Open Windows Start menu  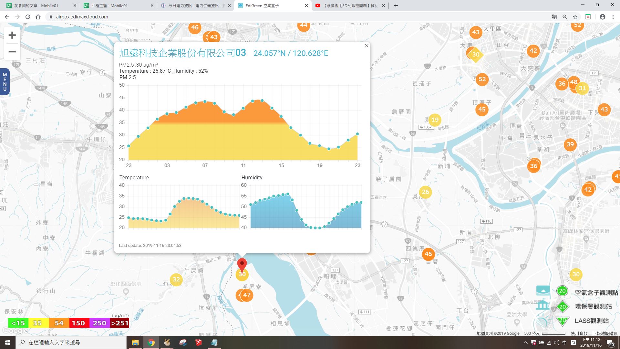[x=8, y=343]
